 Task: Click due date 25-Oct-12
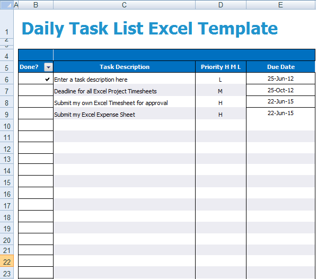pos(280,90)
